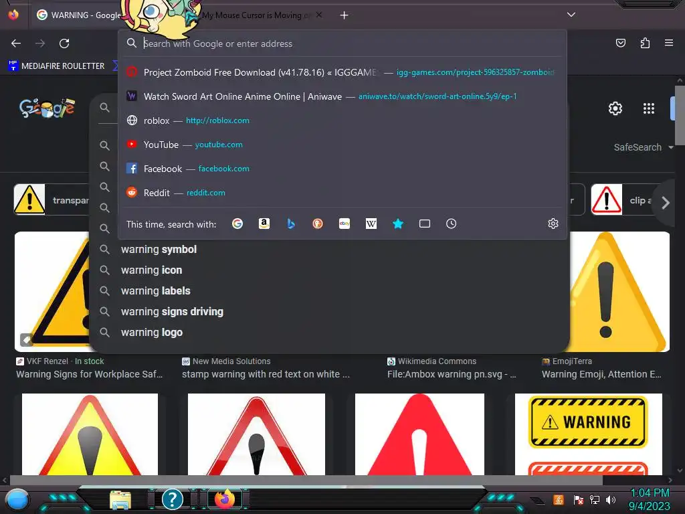
Task: Open the EmojiTerra warning emoji image
Action: [619, 292]
